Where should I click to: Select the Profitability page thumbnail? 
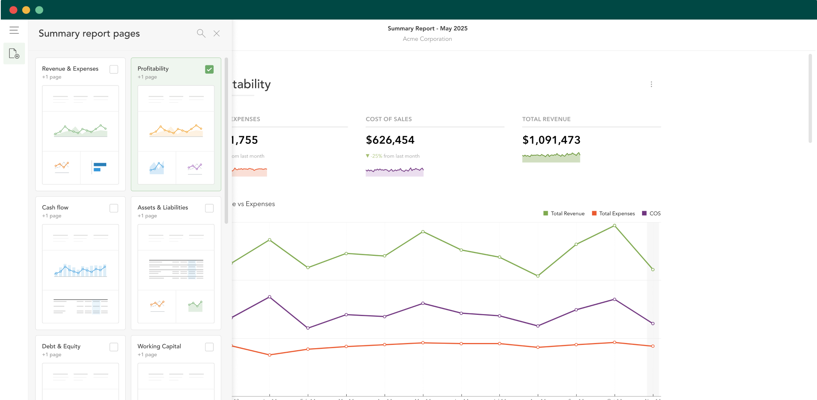pos(176,135)
